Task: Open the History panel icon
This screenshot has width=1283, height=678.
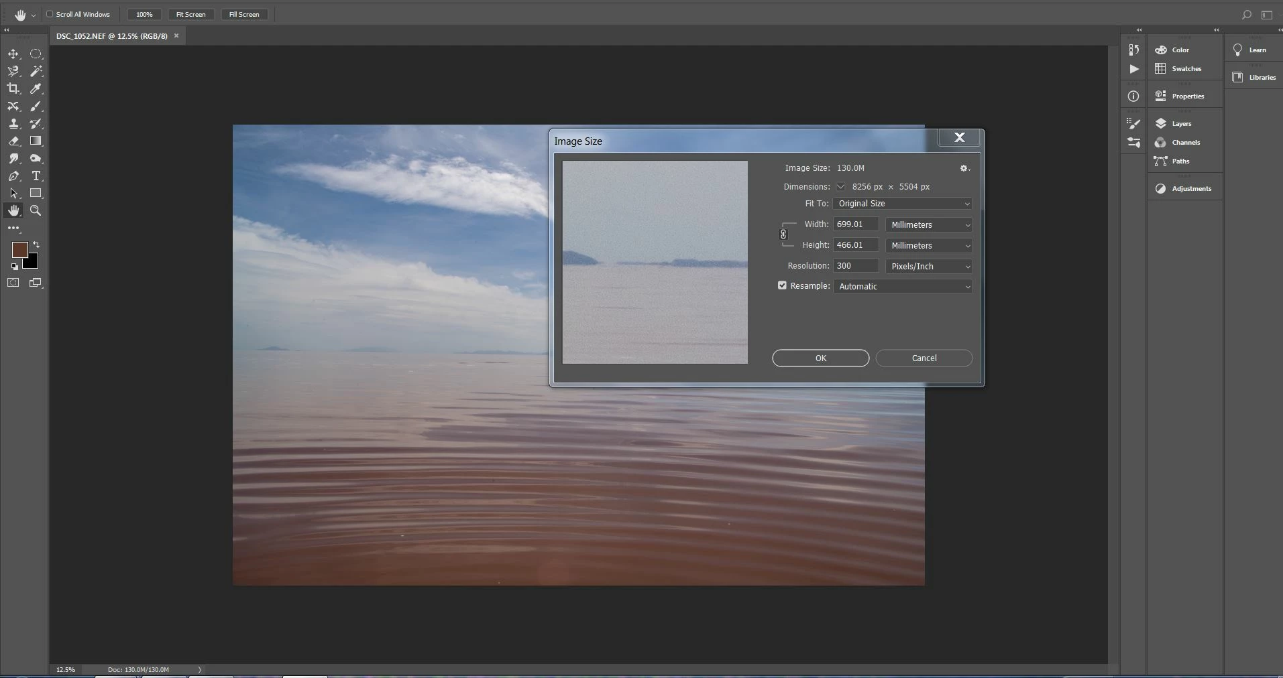Action: pos(1133,50)
